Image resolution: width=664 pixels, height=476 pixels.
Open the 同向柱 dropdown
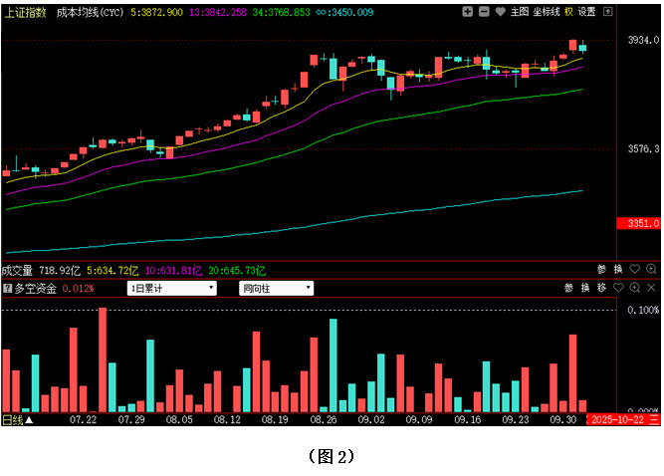276,288
